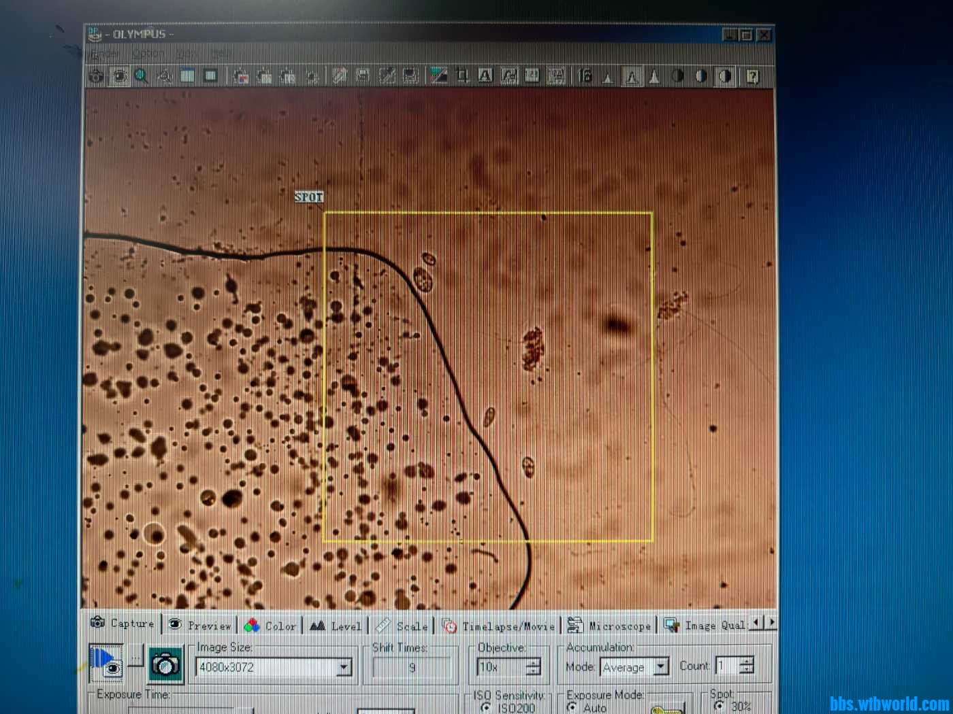This screenshot has width=953, height=714.
Task: Click the color palette toolbar icon
Action: click(439, 76)
